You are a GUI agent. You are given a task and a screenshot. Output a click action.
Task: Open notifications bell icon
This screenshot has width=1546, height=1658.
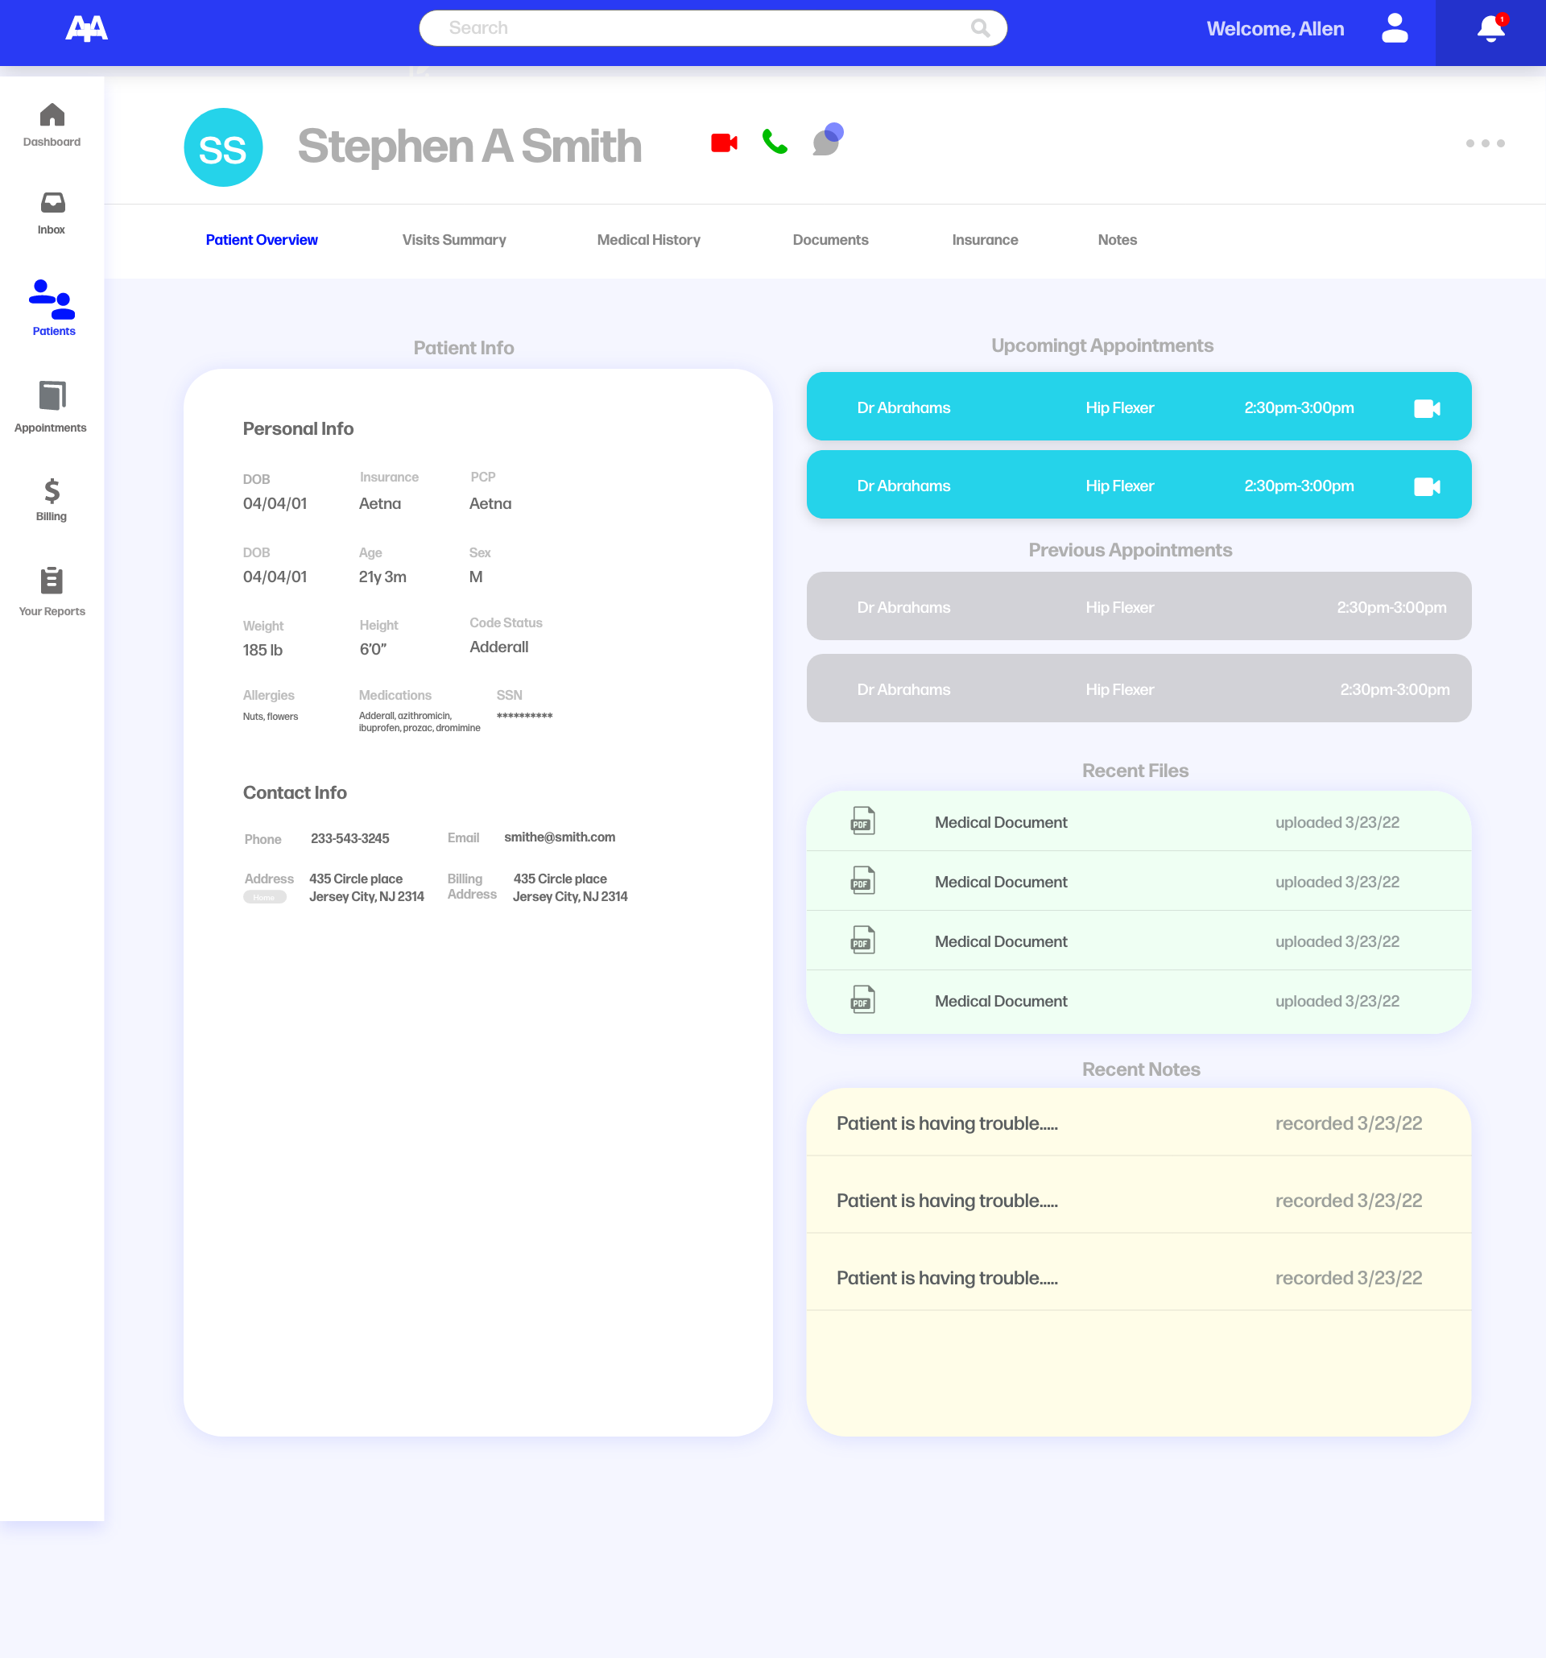click(1490, 29)
